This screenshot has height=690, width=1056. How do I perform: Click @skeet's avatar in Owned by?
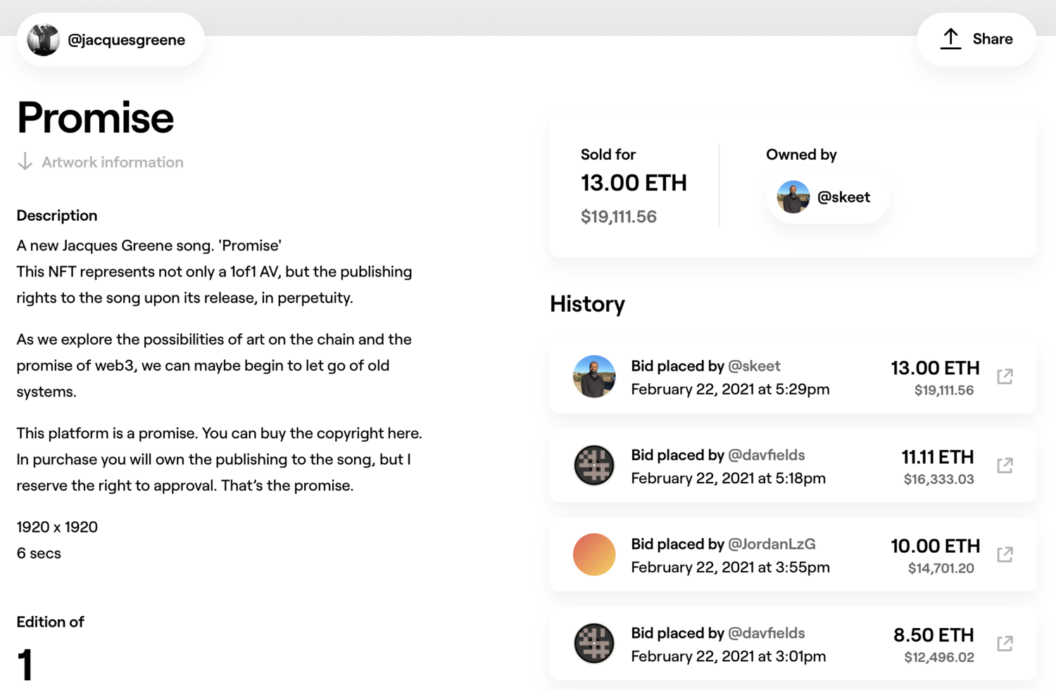coord(793,197)
